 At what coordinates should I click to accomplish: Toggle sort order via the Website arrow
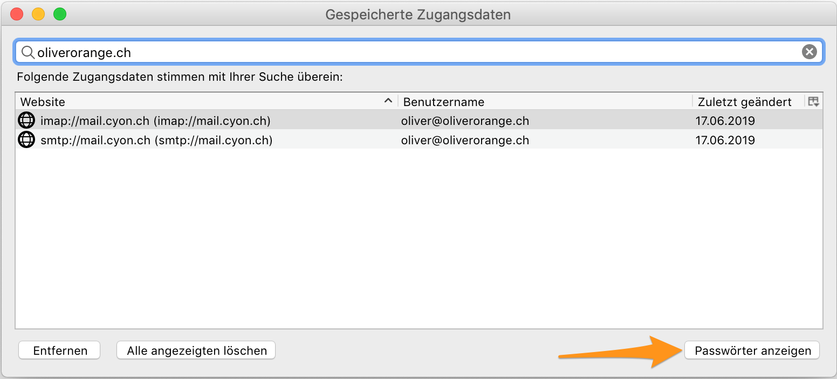coord(388,101)
